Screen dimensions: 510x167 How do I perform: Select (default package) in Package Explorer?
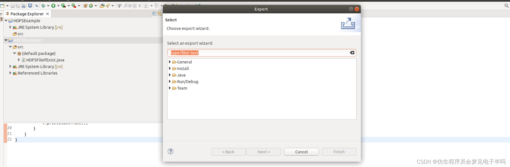(39, 53)
